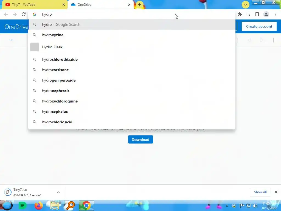Select the hydro - Google Search suggestion

point(132,24)
